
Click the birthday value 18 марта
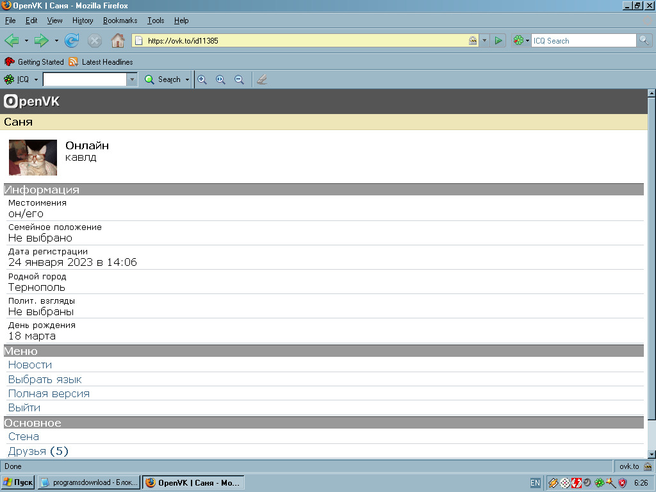click(x=32, y=336)
